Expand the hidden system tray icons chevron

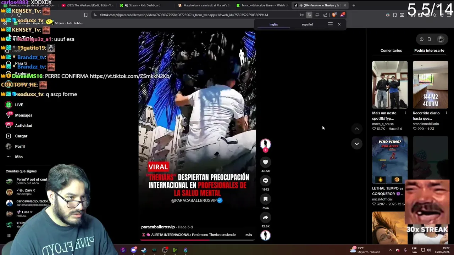click(390, 250)
